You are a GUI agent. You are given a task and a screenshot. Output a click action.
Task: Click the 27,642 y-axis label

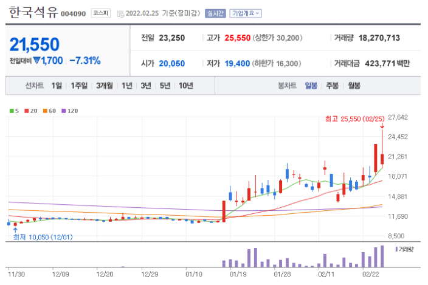[398, 117]
